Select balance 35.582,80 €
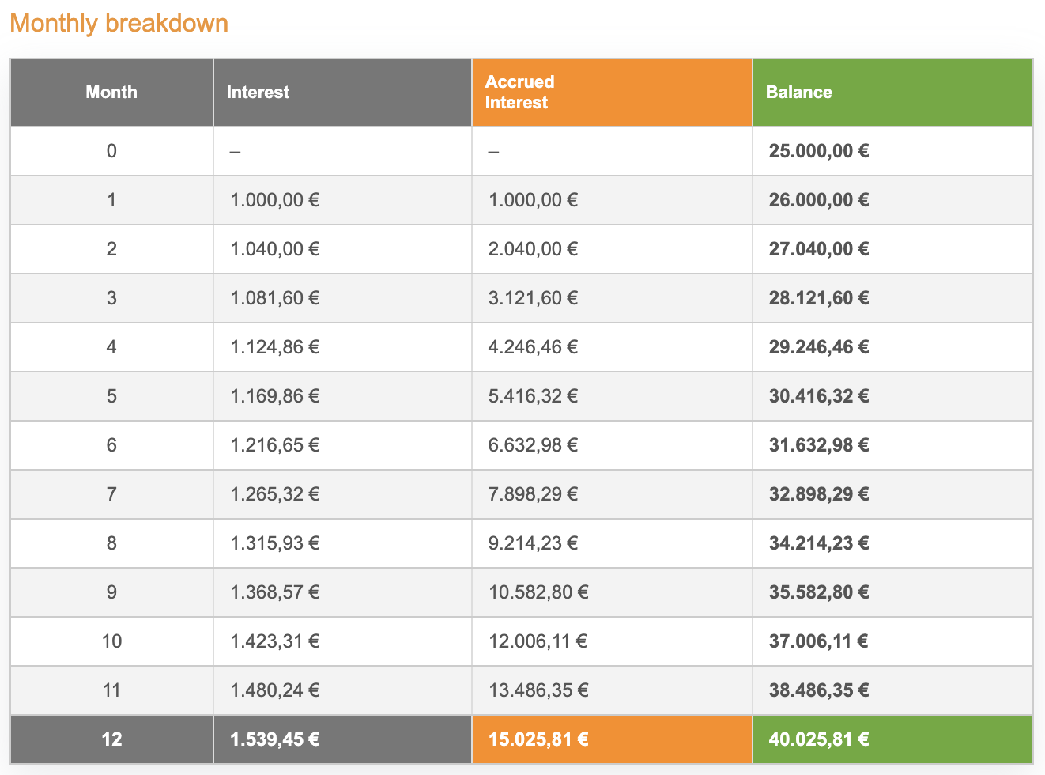 (x=818, y=592)
